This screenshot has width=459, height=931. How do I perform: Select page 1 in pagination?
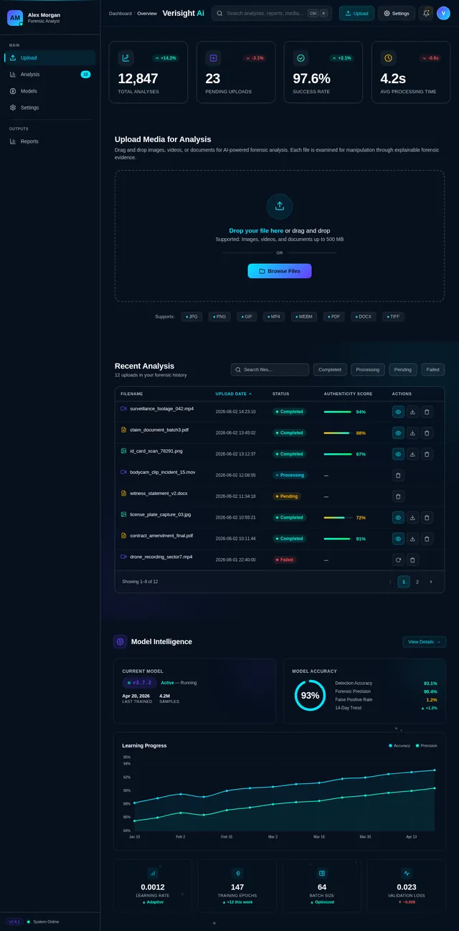tap(404, 582)
